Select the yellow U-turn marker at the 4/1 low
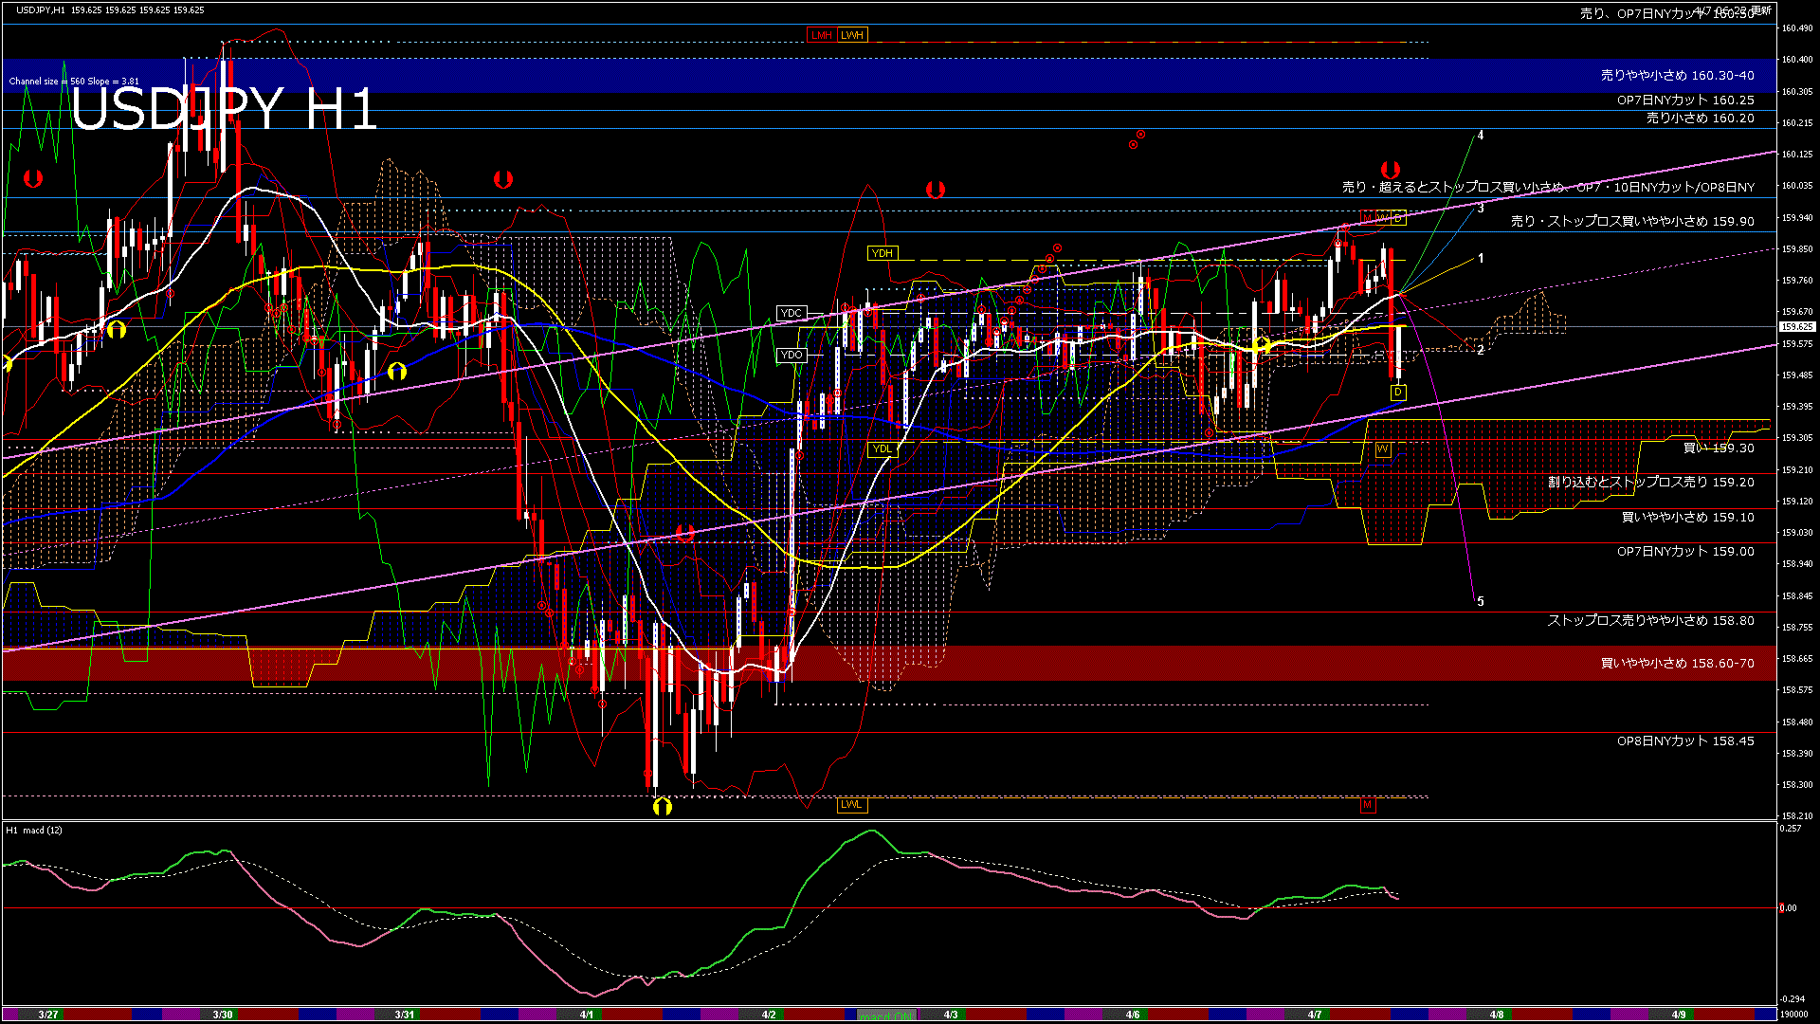The image size is (1820, 1024). pyautogui.click(x=663, y=805)
